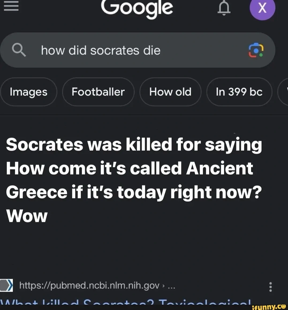
Task: Open notifications bell icon
Action: pos(224,8)
